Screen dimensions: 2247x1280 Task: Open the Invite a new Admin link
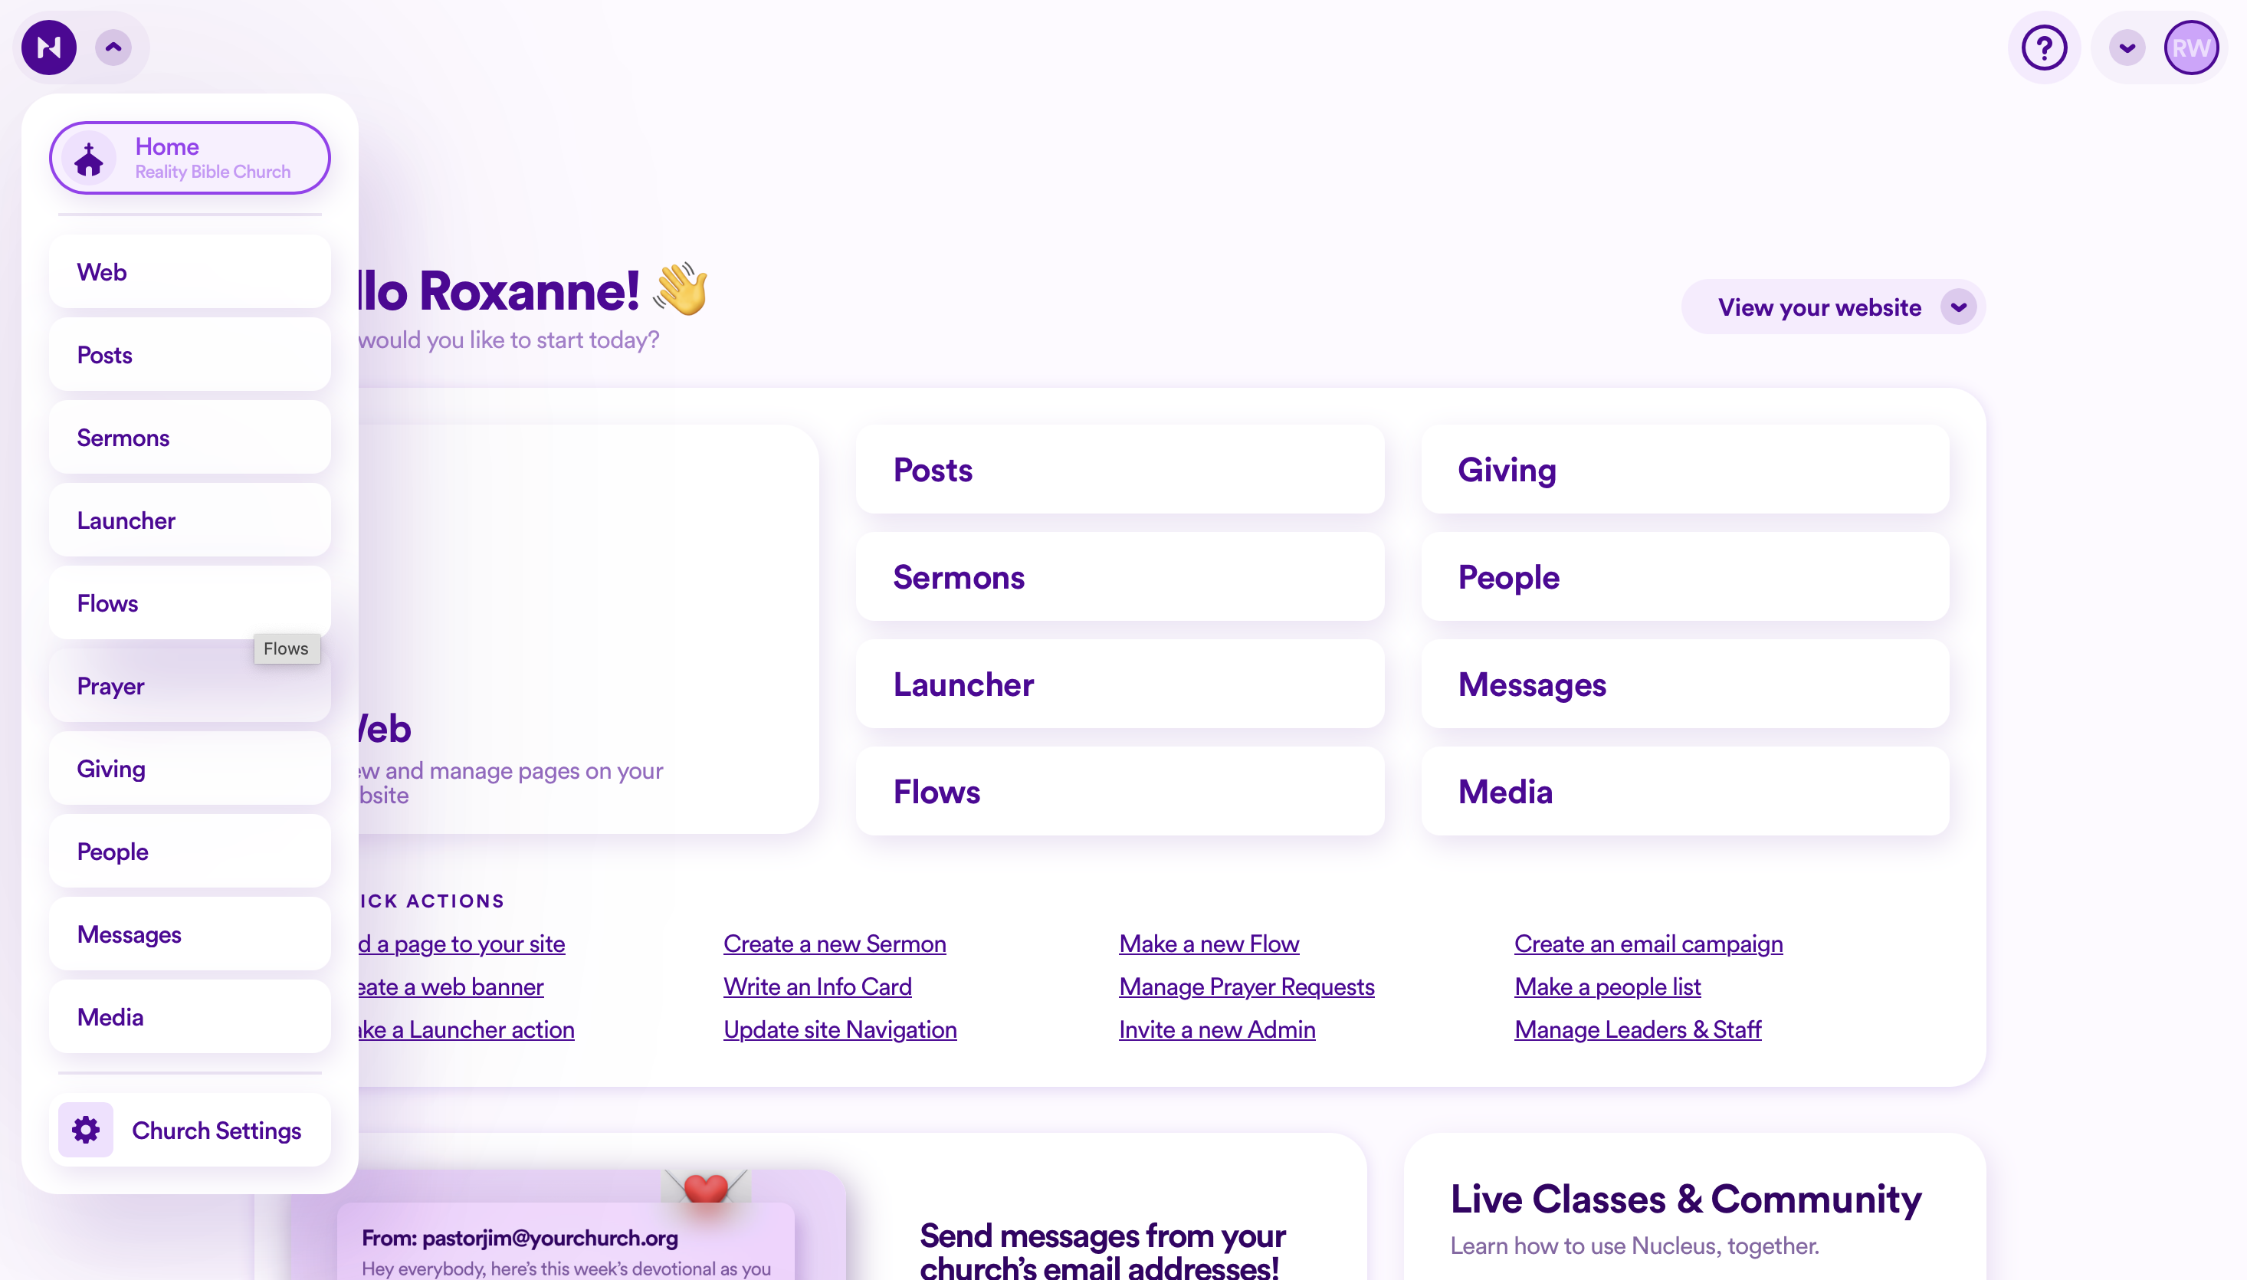(1216, 1030)
